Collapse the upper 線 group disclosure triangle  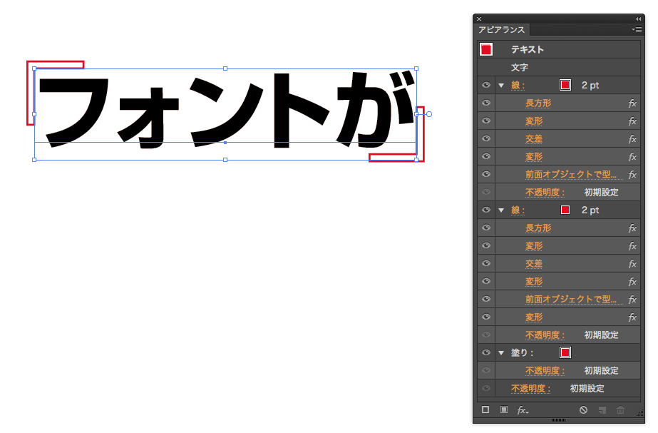[x=501, y=86]
